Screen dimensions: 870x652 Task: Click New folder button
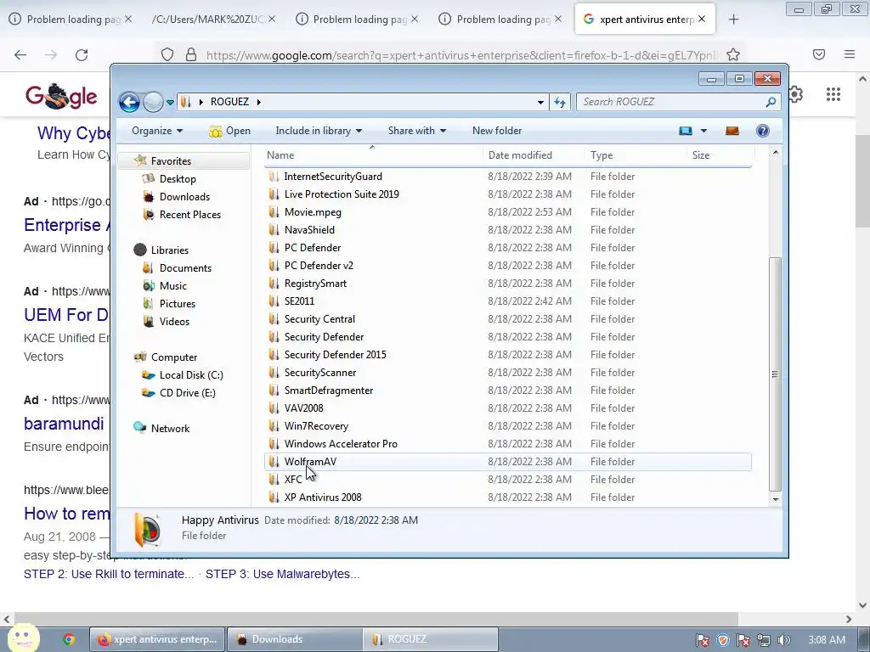point(497,131)
